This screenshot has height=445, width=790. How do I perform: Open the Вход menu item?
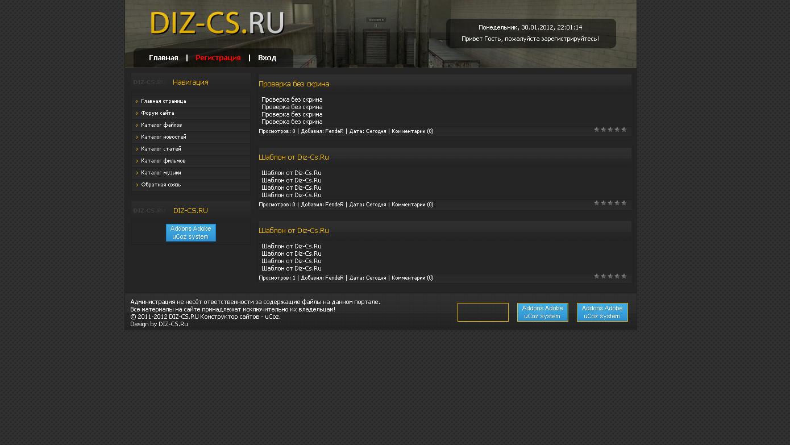click(x=267, y=58)
